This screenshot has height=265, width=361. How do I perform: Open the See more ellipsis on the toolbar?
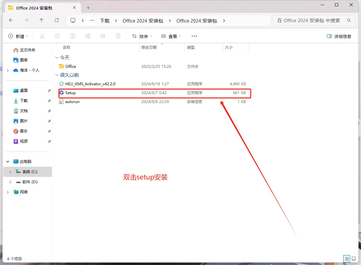[x=194, y=36]
